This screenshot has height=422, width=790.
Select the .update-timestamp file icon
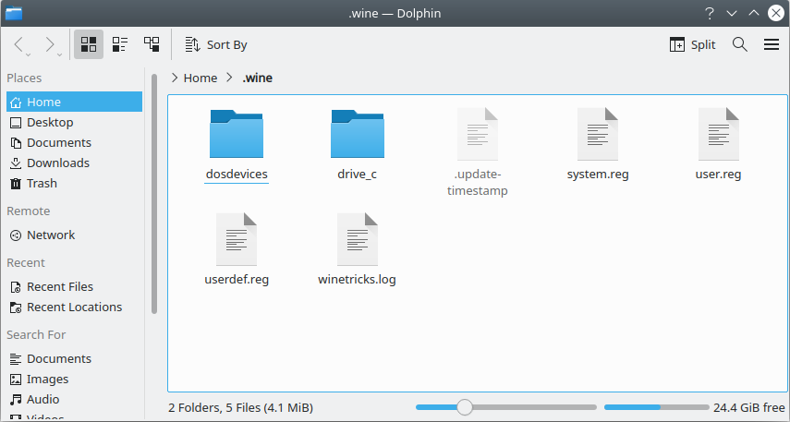pos(478,134)
